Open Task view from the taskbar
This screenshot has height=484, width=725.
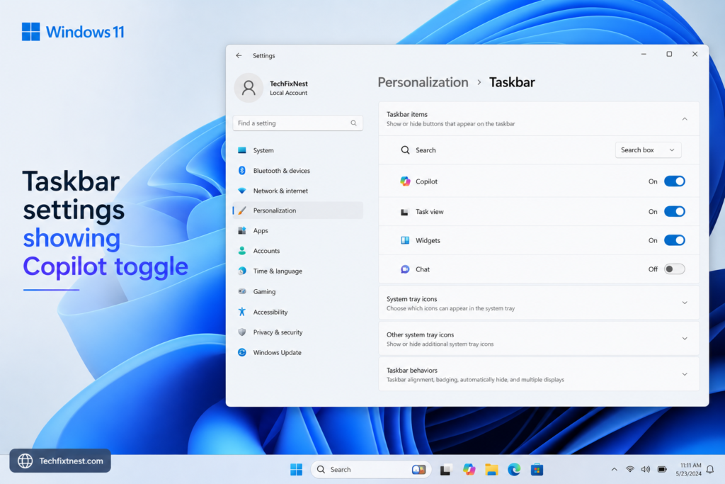[x=446, y=470]
